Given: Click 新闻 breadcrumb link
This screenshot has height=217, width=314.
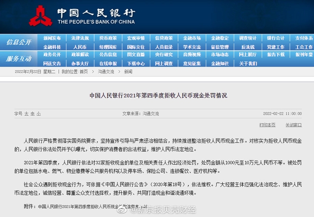Looking at the screenshot, I should coord(128,72).
